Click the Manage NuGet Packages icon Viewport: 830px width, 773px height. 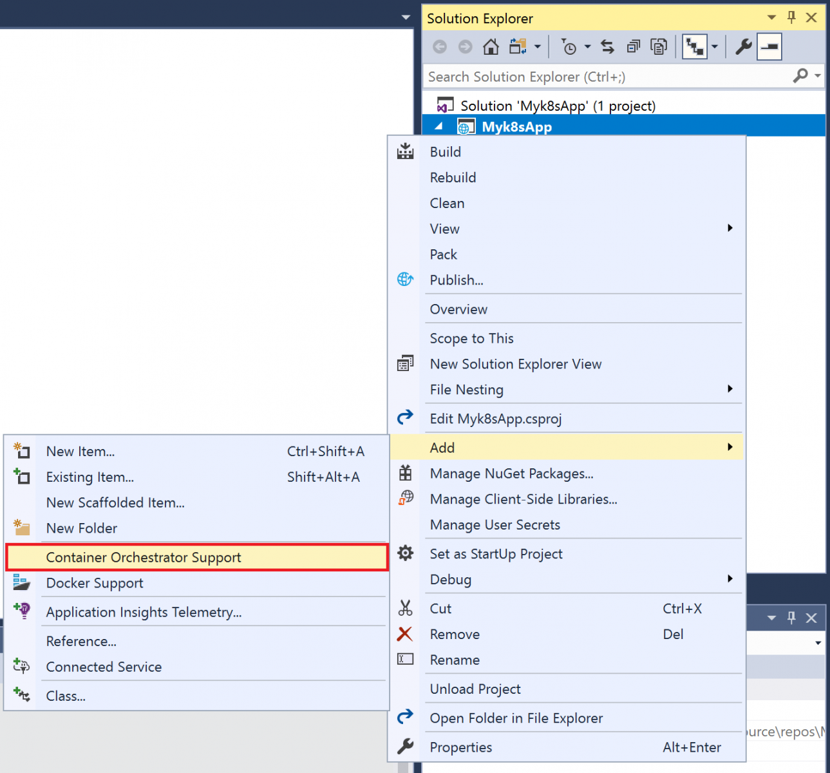click(x=405, y=473)
